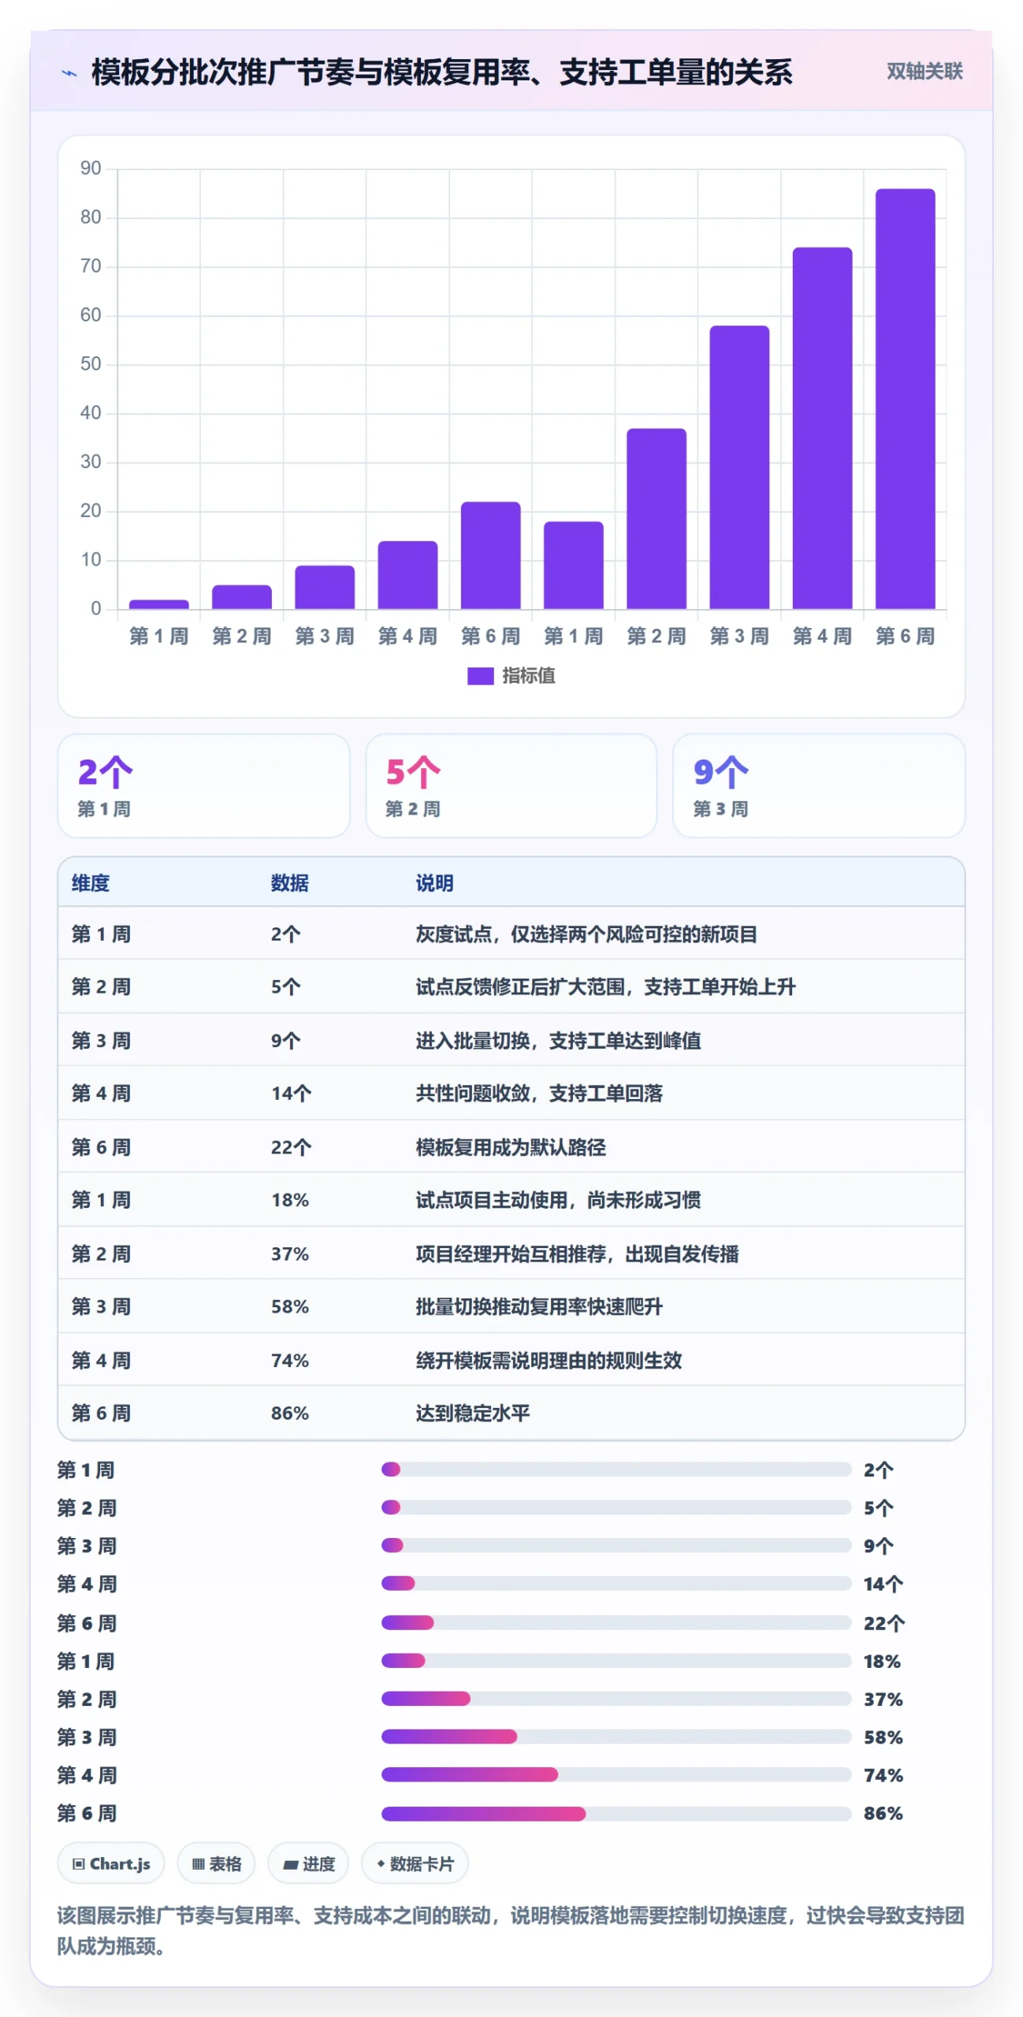Click the progress bar labeled 86%
The image size is (1023, 2017).
[x=616, y=1814]
